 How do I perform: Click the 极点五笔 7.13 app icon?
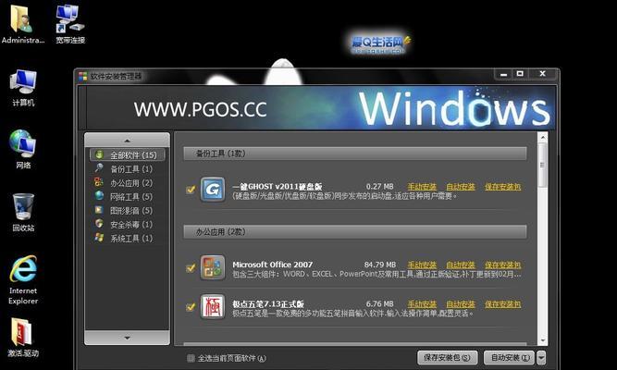coord(213,306)
